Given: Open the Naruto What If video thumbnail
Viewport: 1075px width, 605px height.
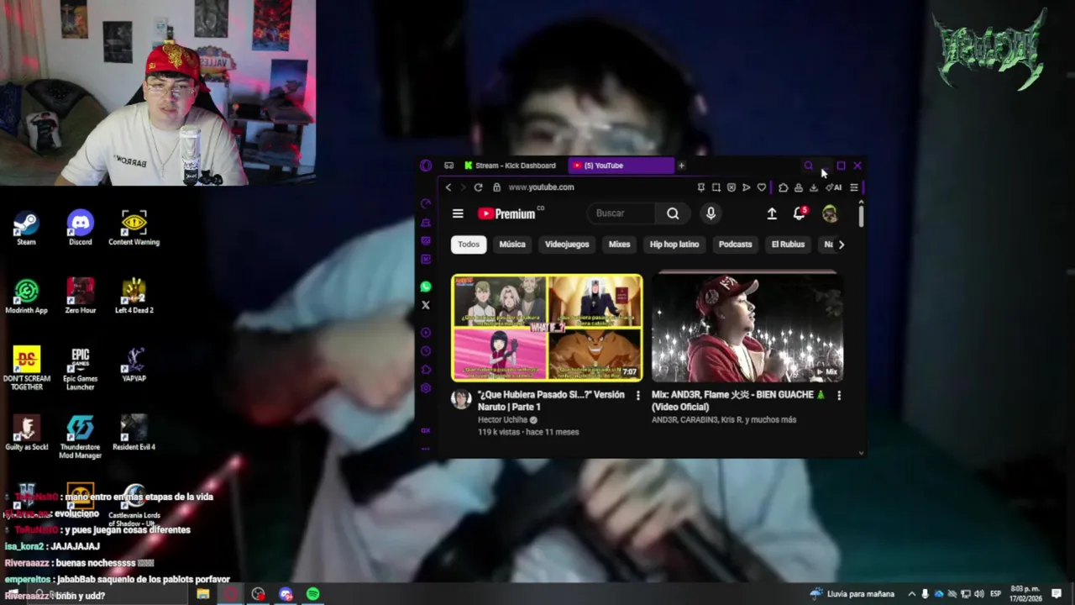Looking at the screenshot, I should tap(547, 328).
